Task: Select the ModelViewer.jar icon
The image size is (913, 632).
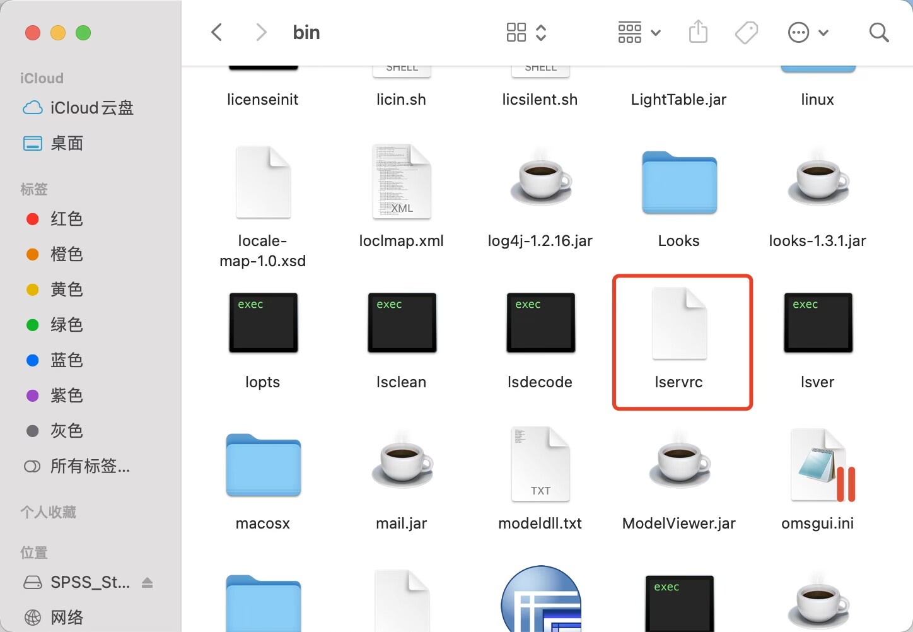Action: pyautogui.click(x=679, y=460)
